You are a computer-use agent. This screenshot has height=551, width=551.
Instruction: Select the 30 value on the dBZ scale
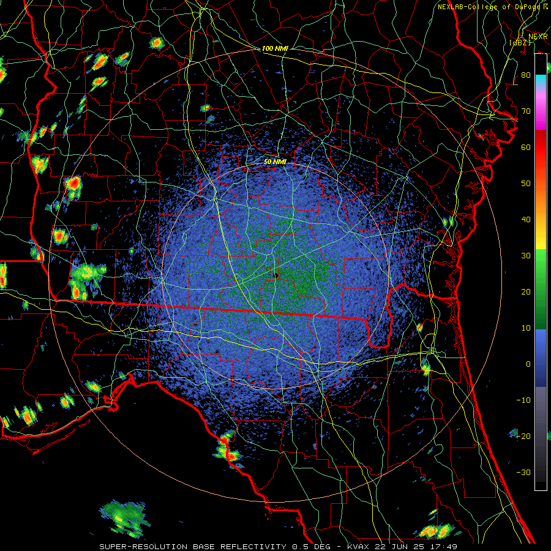coord(526,256)
